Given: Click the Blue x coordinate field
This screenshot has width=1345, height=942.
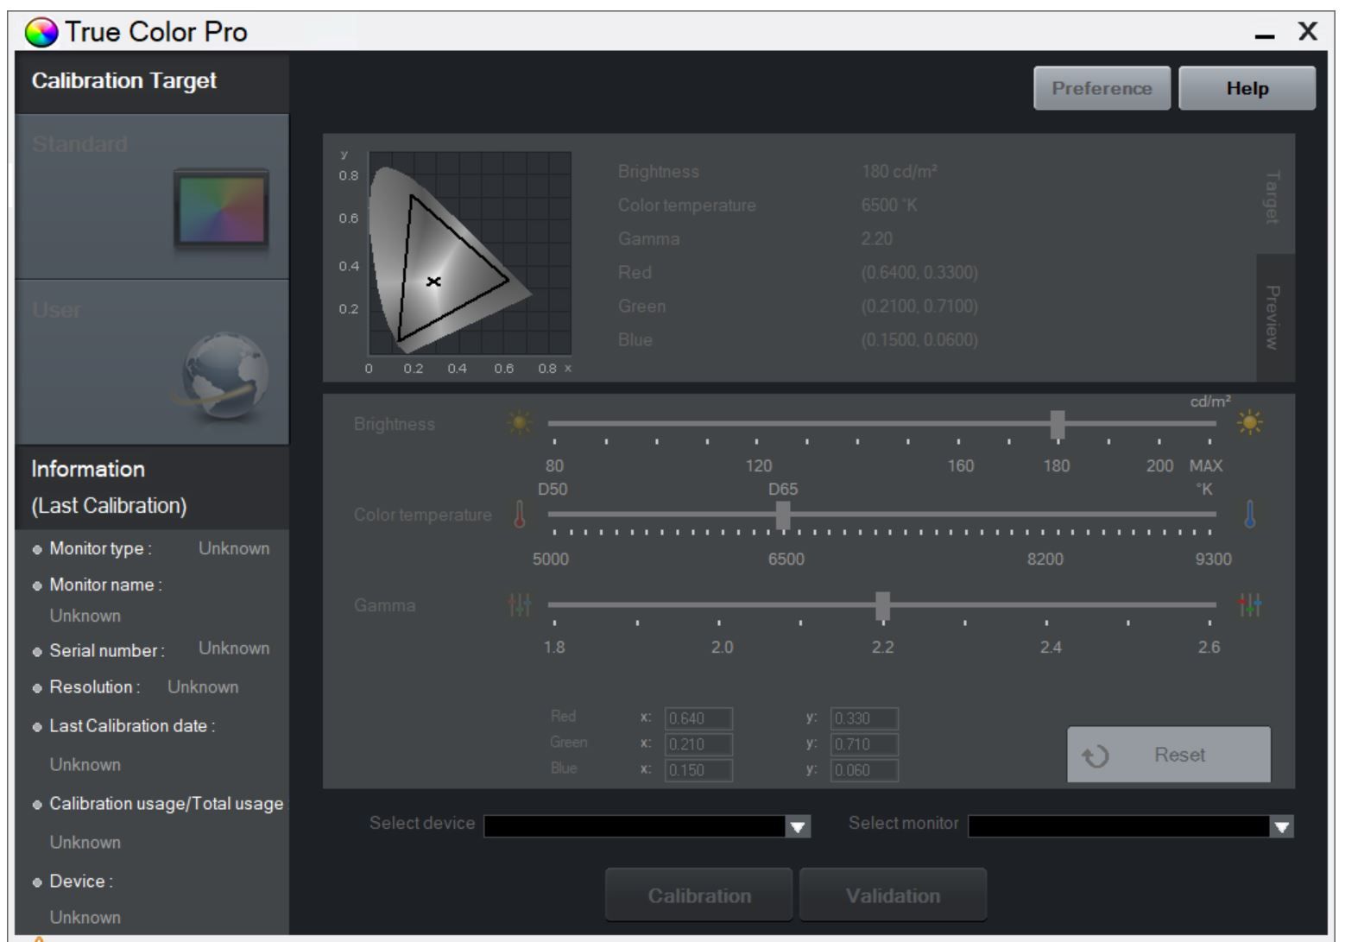Looking at the screenshot, I should (699, 770).
